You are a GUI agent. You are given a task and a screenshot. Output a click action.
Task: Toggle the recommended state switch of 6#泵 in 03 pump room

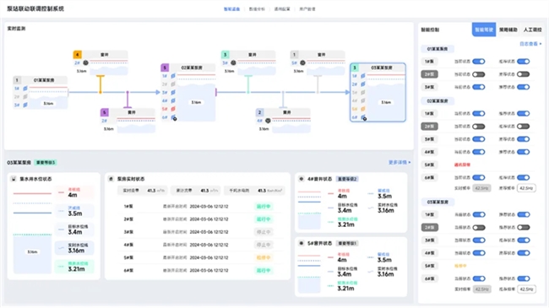524,278
